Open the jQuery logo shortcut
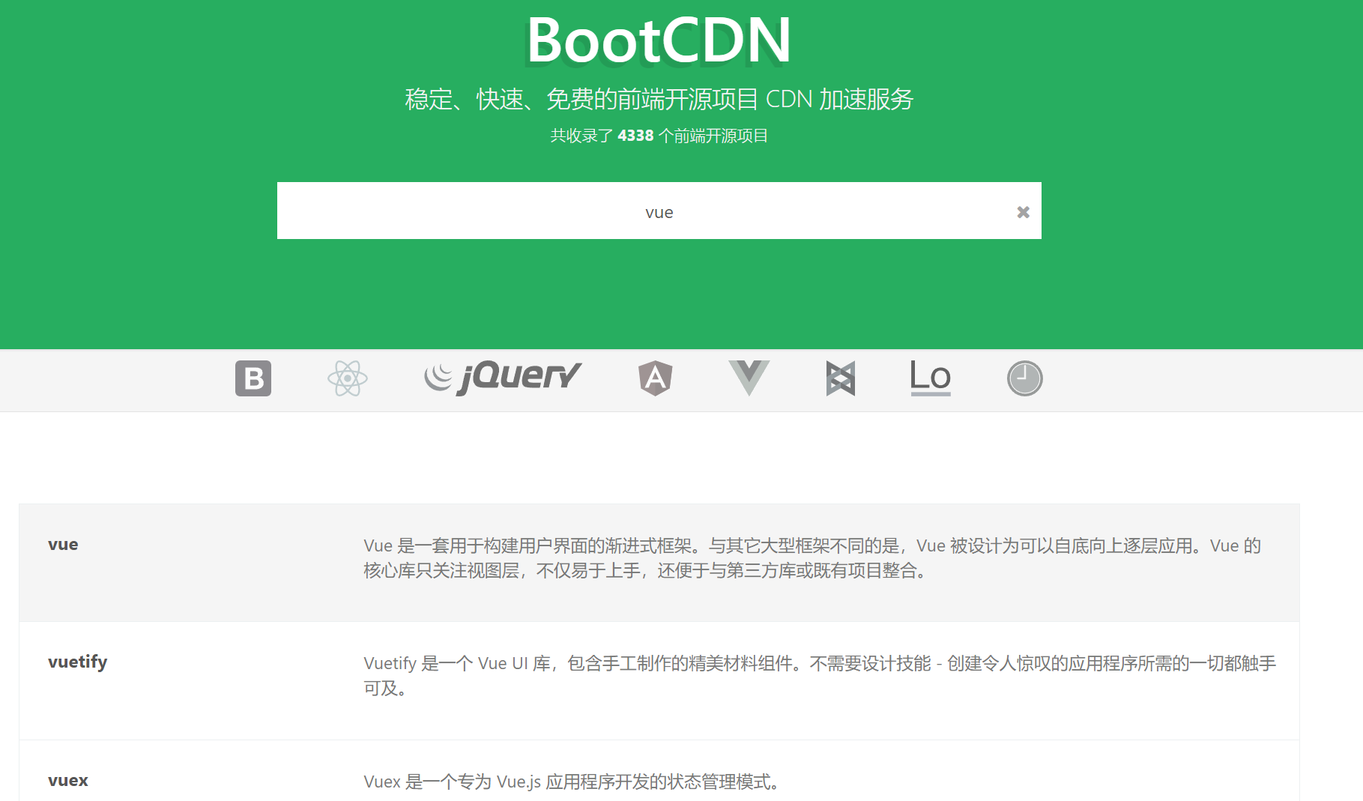Screen dimensions: 1363x801 (x=503, y=378)
